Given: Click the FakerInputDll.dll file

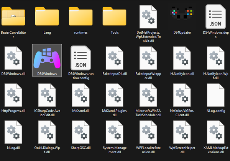Looking at the screenshot, I should click(115, 57).
